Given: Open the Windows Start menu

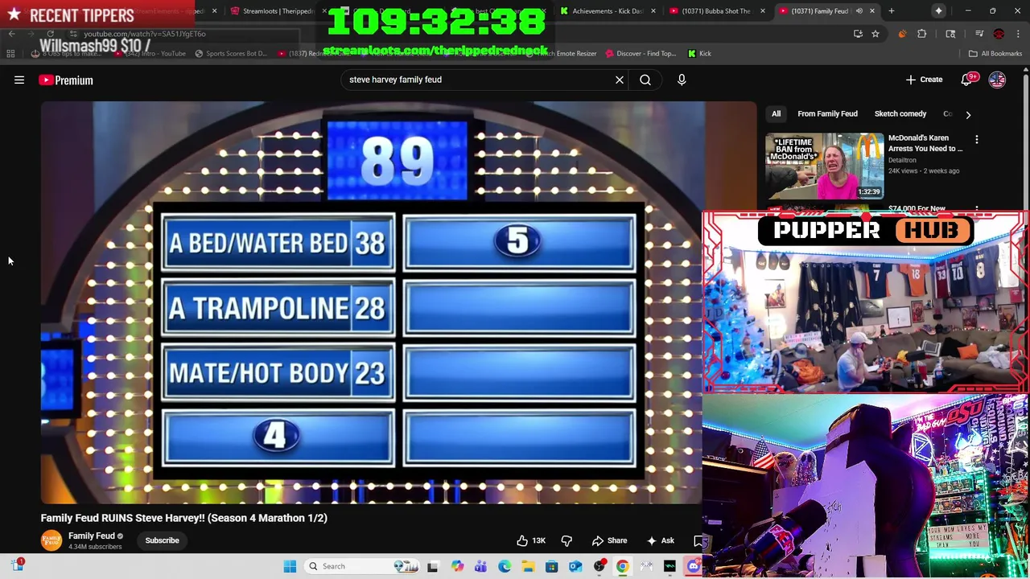Looking at the screenshot, I should pyautogui.click(x=290, y=566).
